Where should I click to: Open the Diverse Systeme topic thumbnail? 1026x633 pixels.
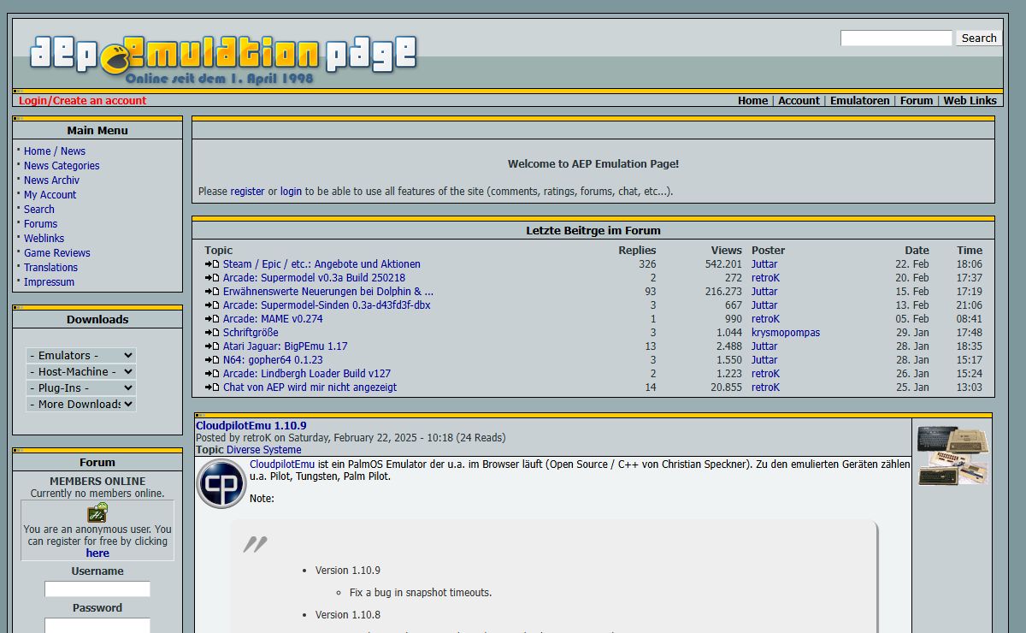952,455
